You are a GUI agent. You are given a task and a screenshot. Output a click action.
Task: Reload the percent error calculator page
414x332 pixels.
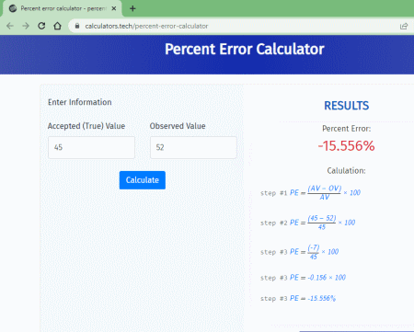(41, 26)
